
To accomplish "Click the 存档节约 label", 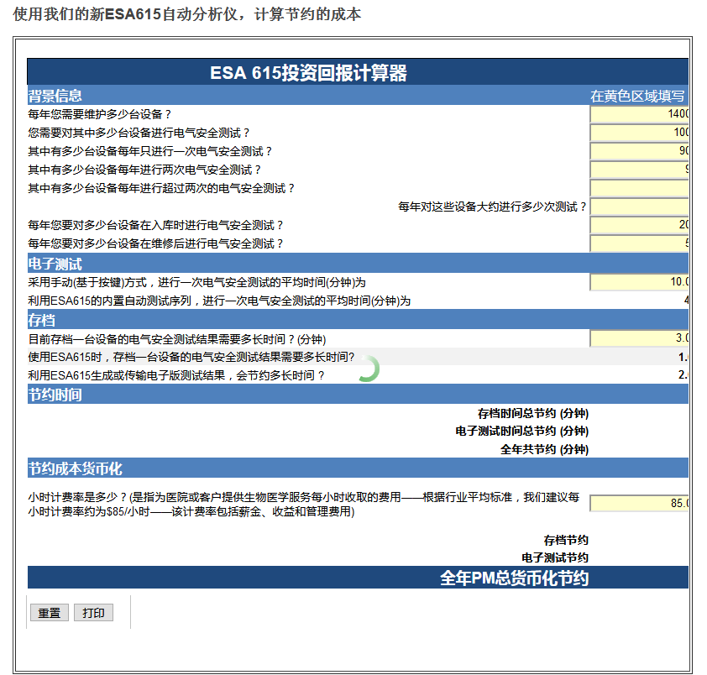I will point(566,540).
